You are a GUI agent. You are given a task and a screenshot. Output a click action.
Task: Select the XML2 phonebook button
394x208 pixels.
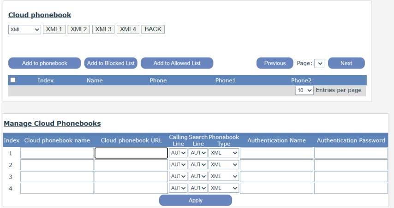coord(79,29)
